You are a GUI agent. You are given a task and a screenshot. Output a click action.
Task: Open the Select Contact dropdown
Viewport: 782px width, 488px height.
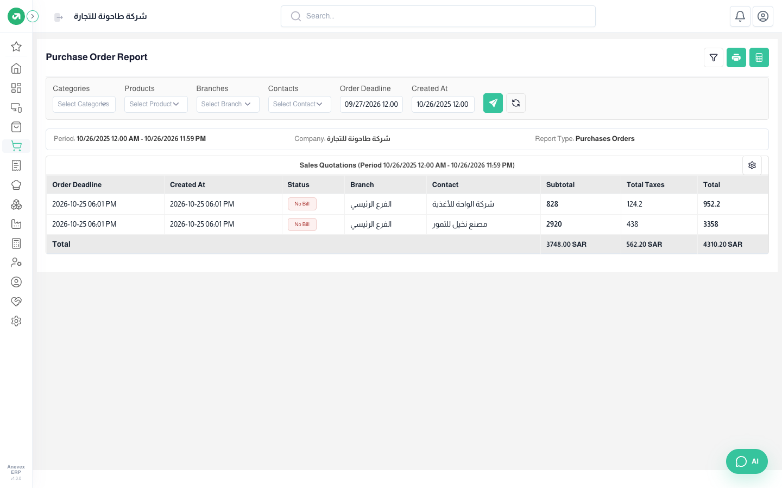coord(299,104)
